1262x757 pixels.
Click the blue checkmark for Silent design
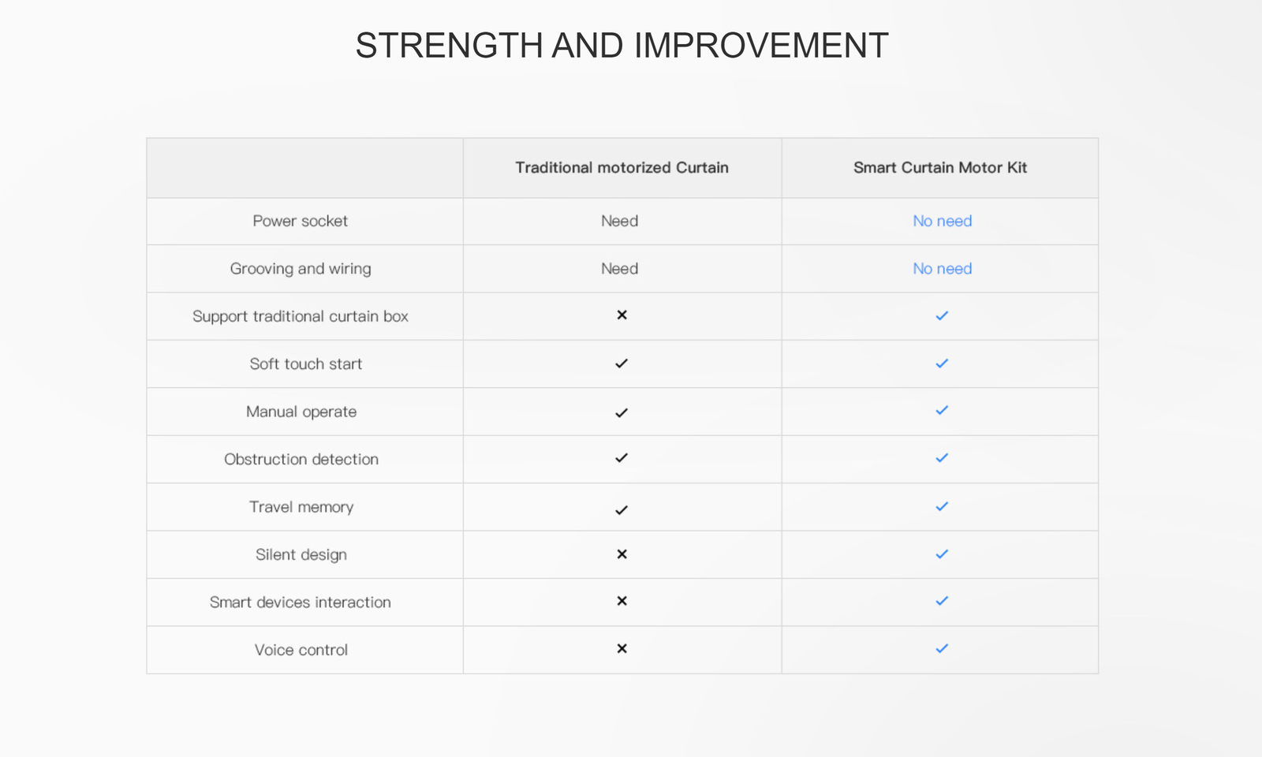(942, 554)
